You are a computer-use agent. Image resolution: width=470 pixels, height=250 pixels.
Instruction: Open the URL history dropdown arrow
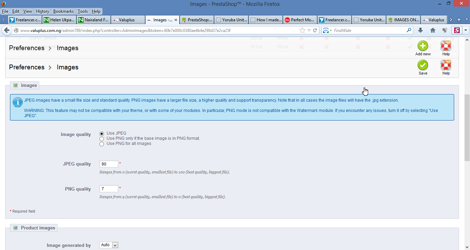(309, 31)
